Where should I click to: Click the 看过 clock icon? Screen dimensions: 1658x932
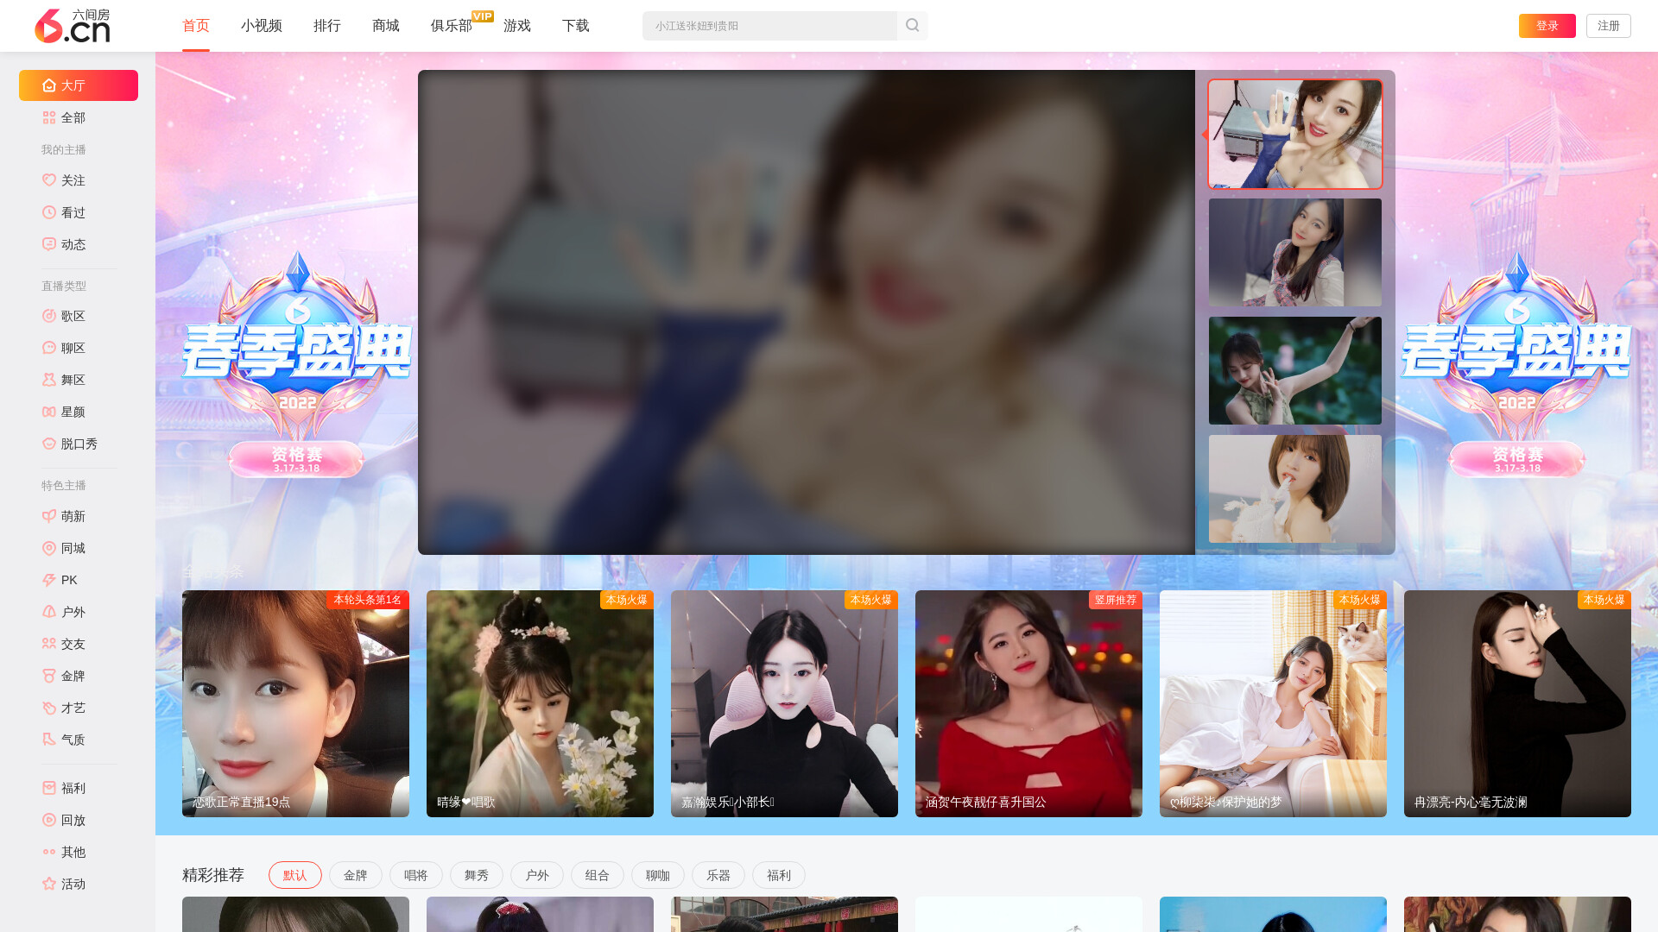[x=49, y=212]
